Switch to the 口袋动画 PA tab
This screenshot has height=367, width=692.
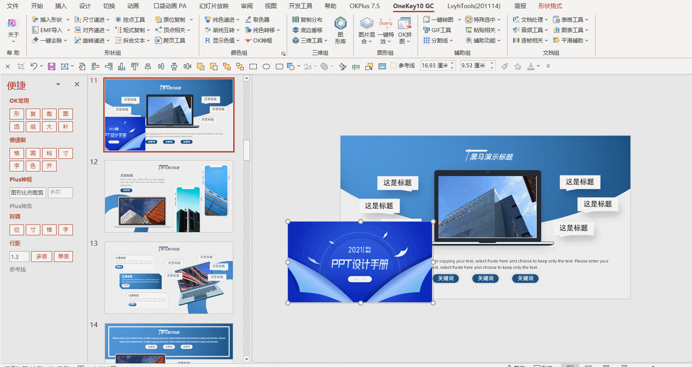170,6
